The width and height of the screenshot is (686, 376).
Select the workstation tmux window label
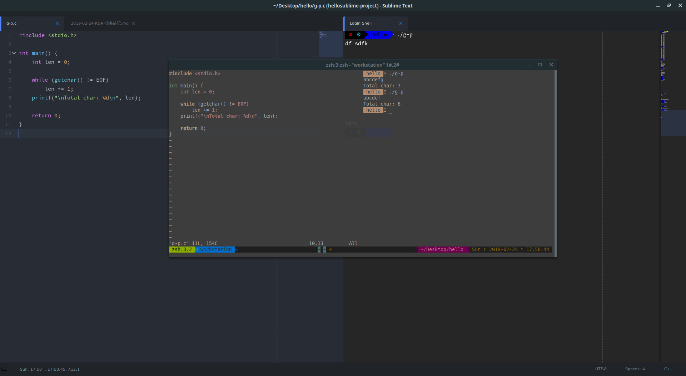click(216, 250)
